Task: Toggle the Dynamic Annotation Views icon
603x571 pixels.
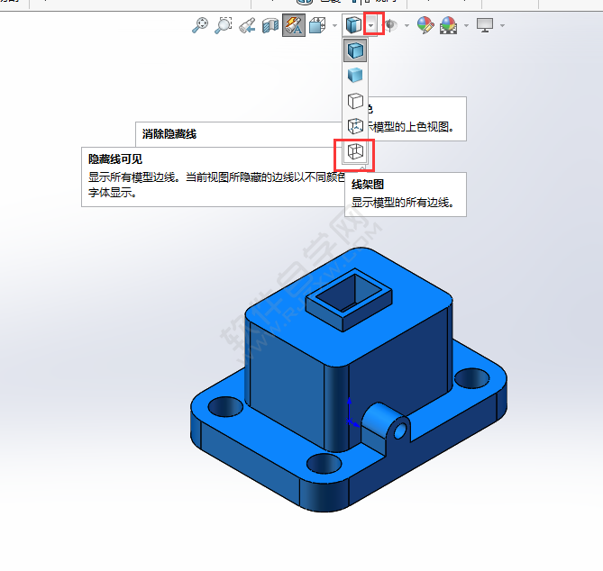Action: click(294, 25)
